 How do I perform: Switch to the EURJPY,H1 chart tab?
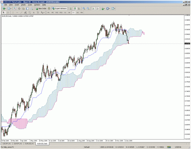(18, 144)
